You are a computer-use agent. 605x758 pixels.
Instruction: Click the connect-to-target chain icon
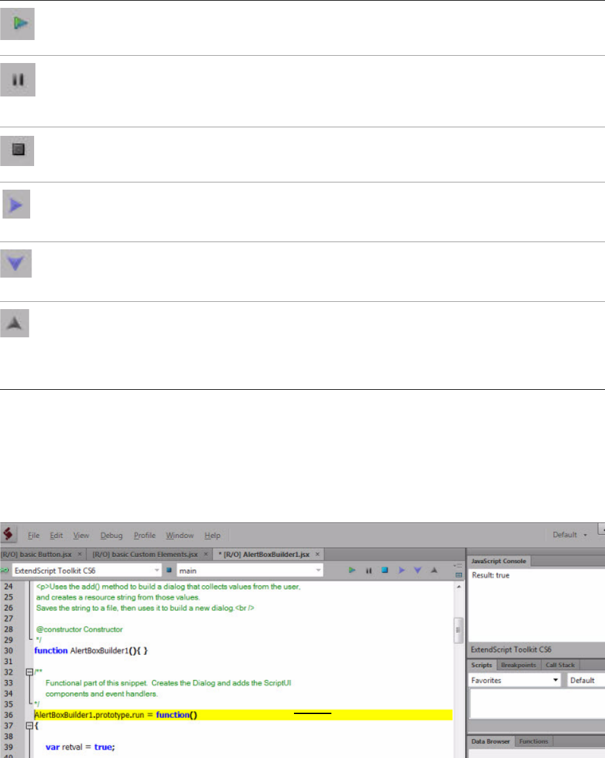tap(5, 571)
